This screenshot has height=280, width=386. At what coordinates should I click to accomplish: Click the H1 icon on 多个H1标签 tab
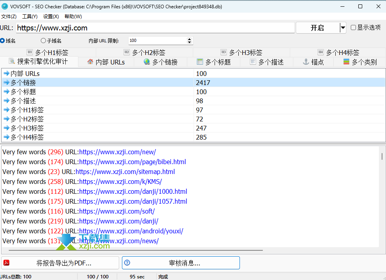(x=30, y=52)
